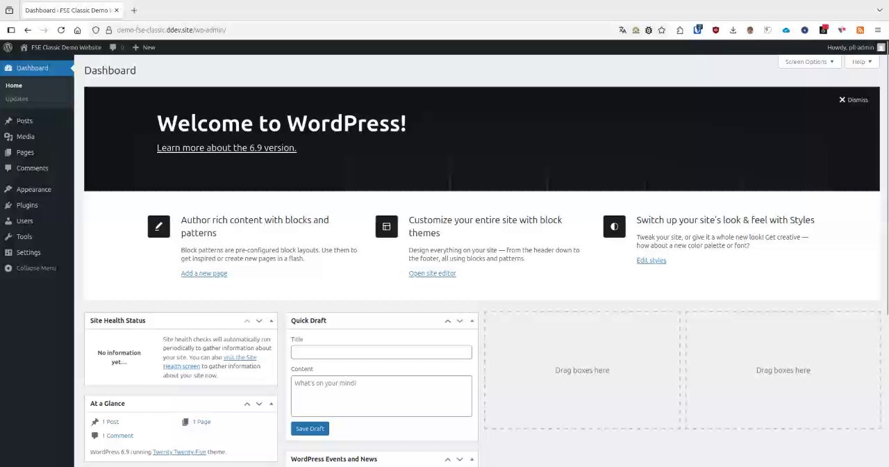This screenshot has height=467, width=889.
Task: Open browser translate icon
Action: tap(622, 30)
